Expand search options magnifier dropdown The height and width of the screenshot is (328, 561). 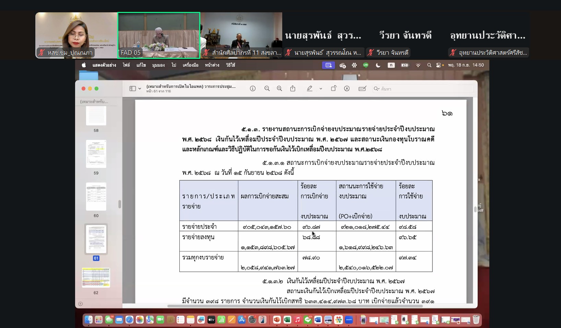pyautogui.click(x=377, y=89)
